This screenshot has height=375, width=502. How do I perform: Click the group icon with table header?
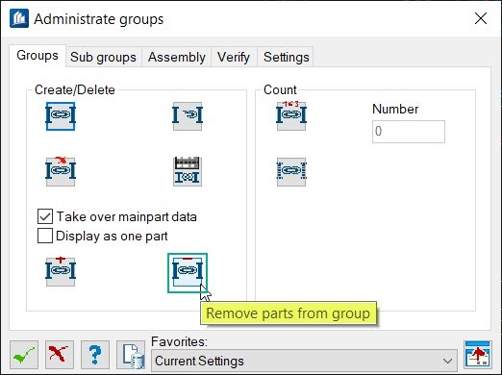click(188, 171)
